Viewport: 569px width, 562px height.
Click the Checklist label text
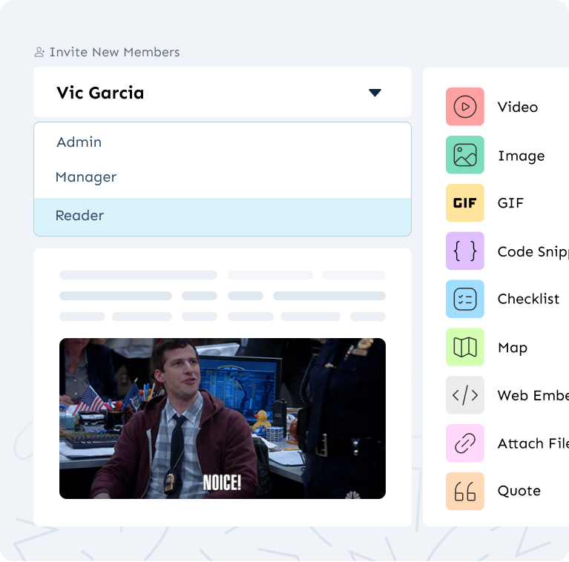(528, 300)
